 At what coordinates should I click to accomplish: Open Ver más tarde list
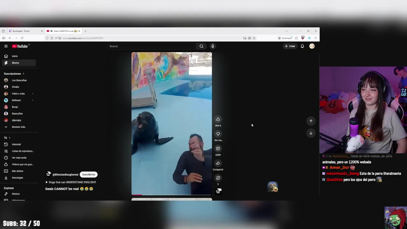coord(18,158)
